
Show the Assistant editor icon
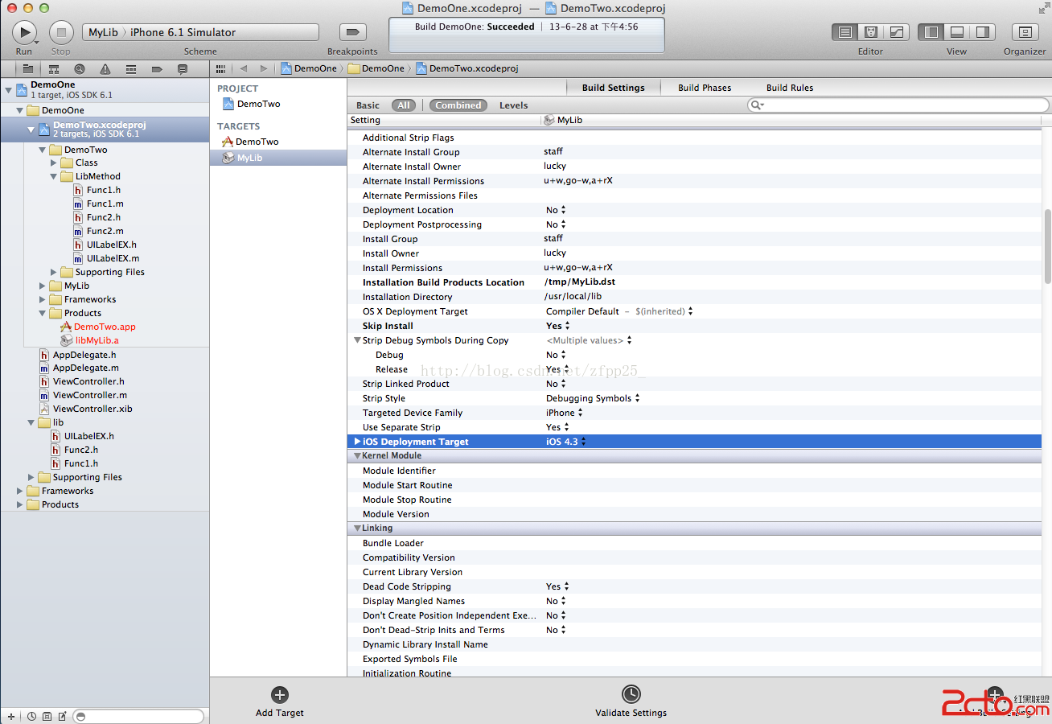871,32
